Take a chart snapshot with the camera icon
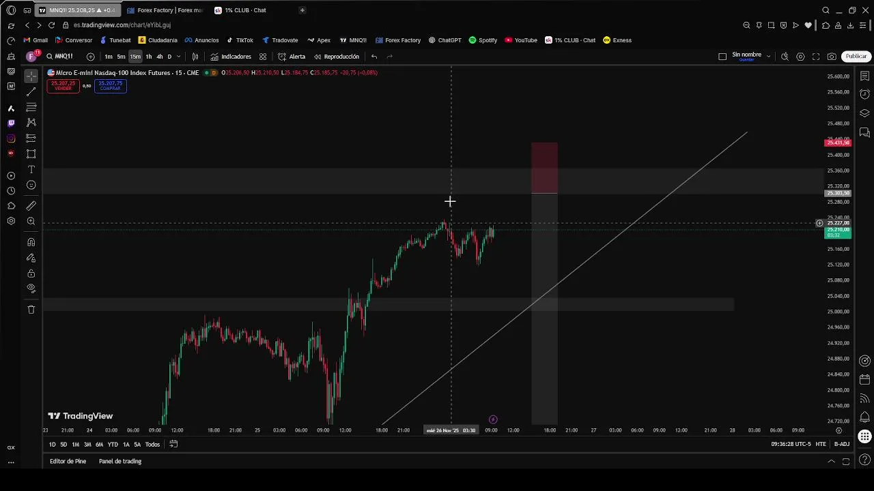 [831, 57]
